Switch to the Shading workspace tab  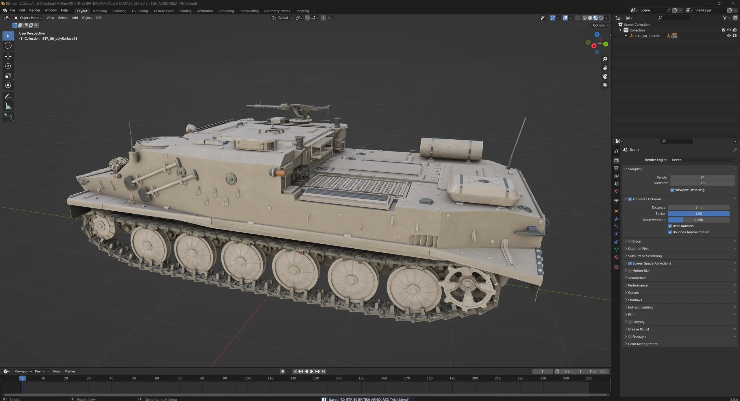(185, 11)
